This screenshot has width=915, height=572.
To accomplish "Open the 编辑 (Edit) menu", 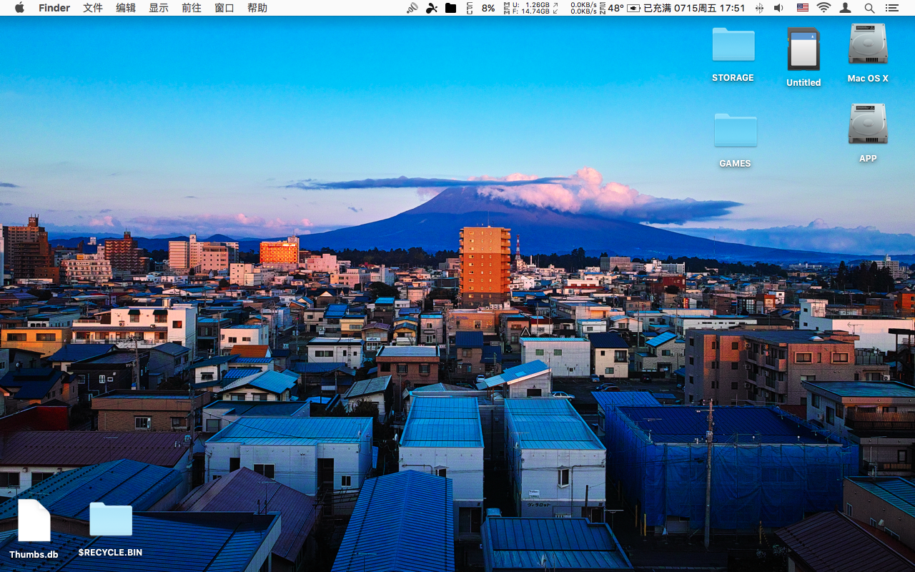I will point(126,8).
